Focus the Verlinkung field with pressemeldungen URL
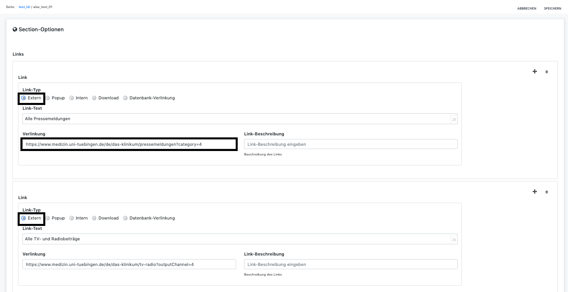Viewport: 568px width, 292px height. [129, 144]
